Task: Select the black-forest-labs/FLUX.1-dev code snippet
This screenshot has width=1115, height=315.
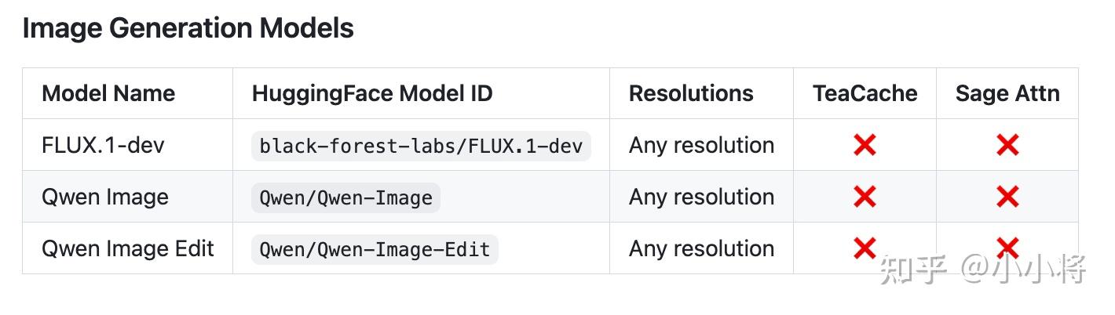Action: click(421, 146)
